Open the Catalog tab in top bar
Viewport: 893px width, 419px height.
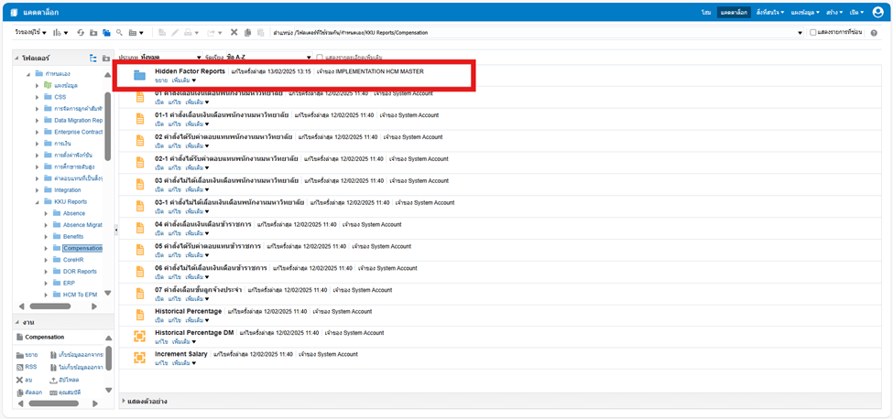click(733, 12)
